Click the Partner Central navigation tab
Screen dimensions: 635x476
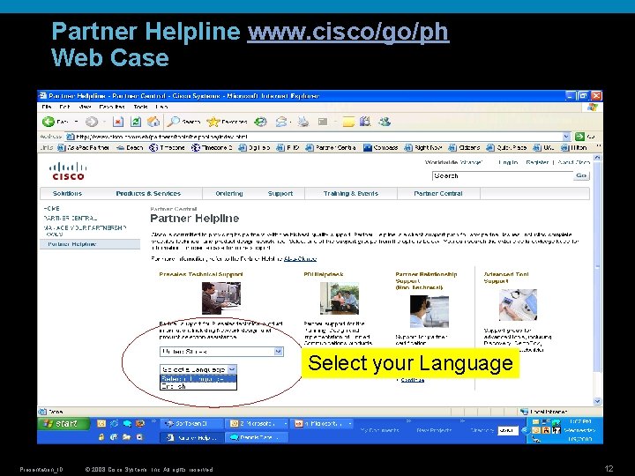(x=438, y=193)
